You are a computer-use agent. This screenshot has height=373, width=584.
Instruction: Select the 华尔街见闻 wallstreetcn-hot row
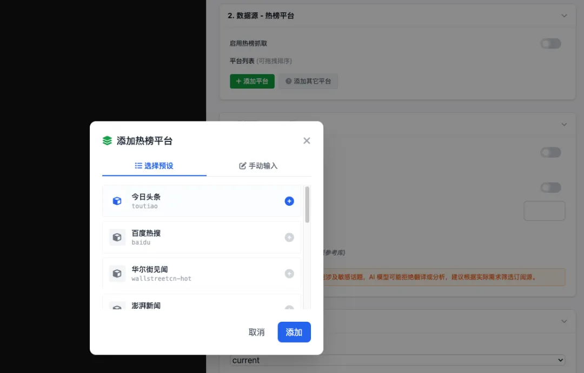[x=202, y=274]
